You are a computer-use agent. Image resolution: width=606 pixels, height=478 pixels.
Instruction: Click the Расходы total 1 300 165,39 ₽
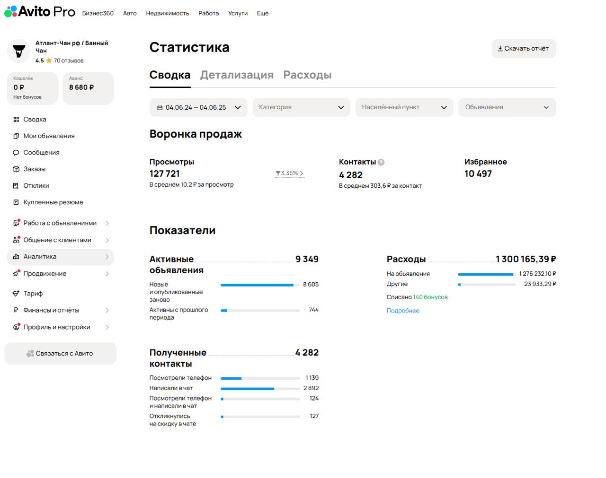click(x=526, y=259)
